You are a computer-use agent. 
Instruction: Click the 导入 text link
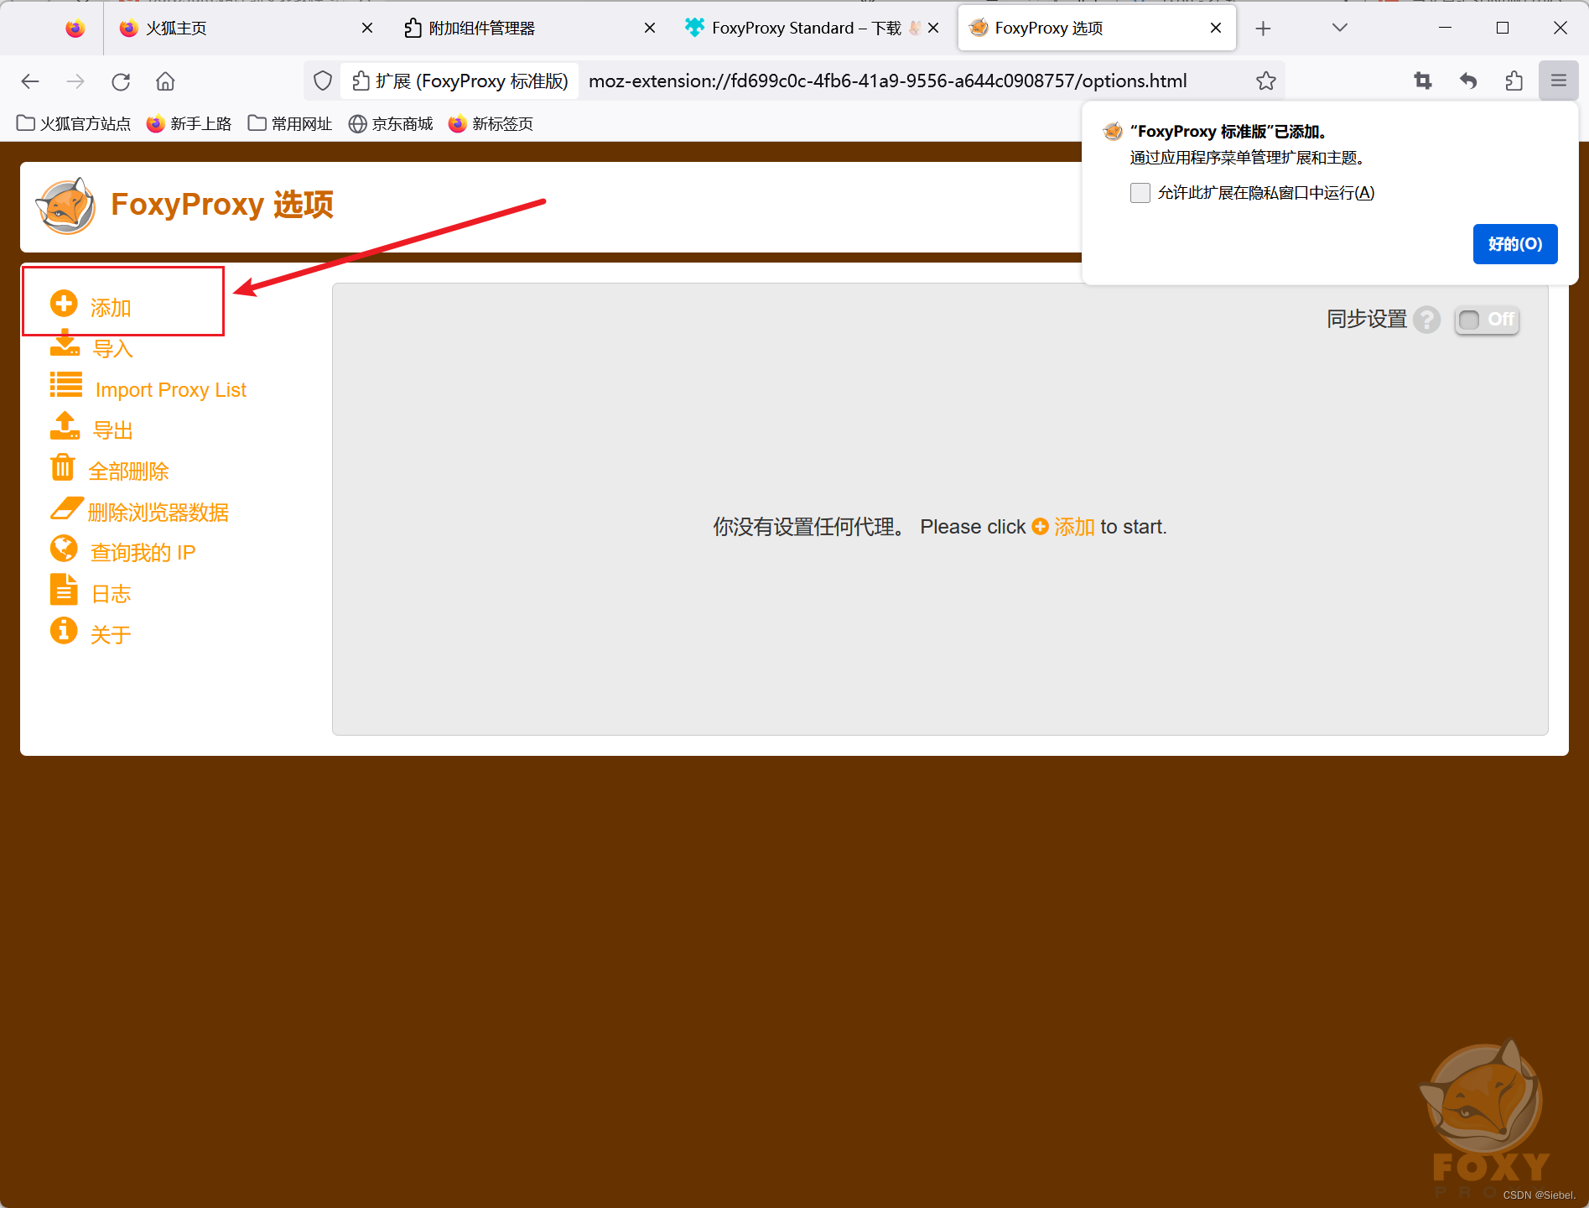(112, 349)
